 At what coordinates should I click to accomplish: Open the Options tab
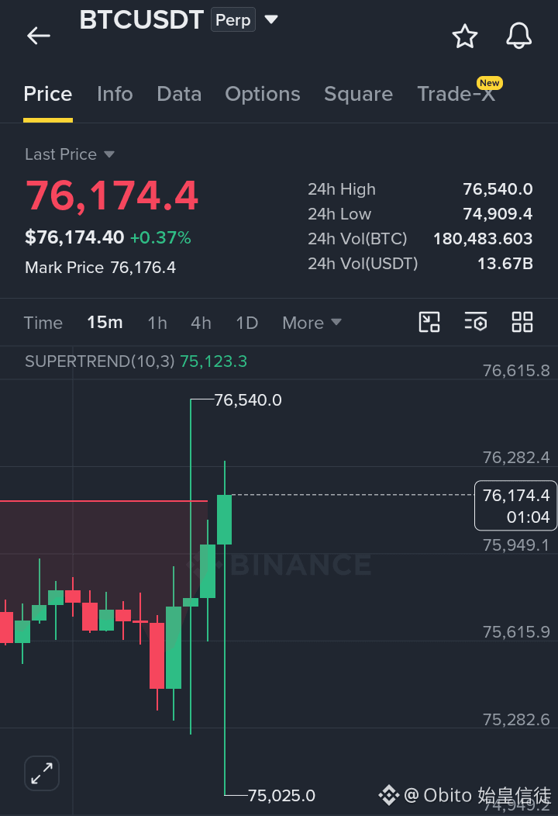point(263,94)
